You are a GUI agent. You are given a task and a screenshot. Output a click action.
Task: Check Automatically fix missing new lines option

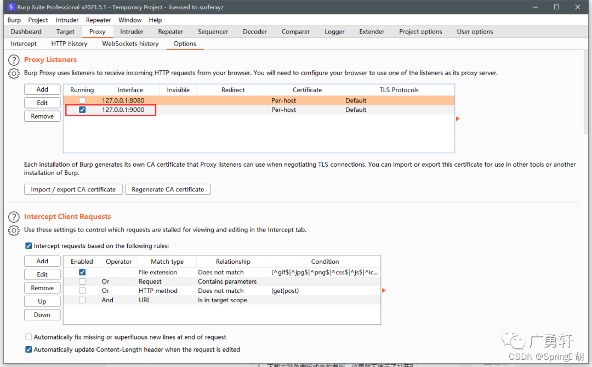29,337
